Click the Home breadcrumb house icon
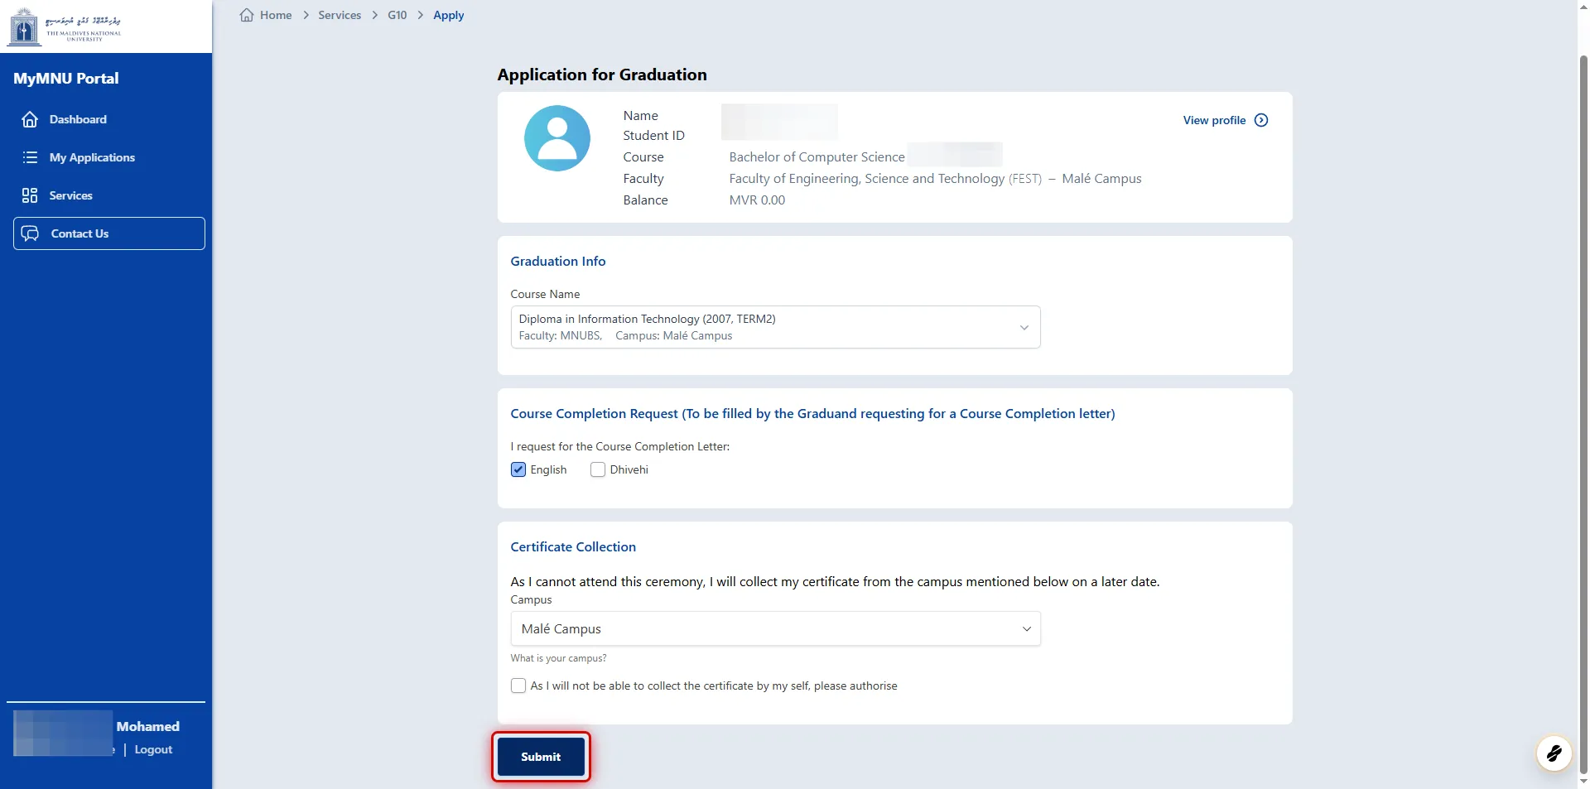The width and height of the screenshot is (1590, 789). coord(247,15)
